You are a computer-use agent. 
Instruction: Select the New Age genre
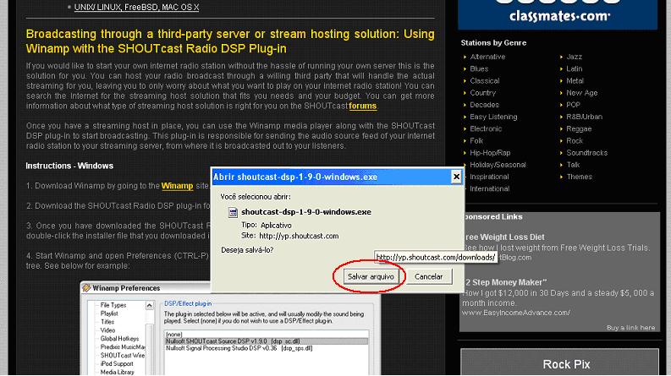click(581, 92)
